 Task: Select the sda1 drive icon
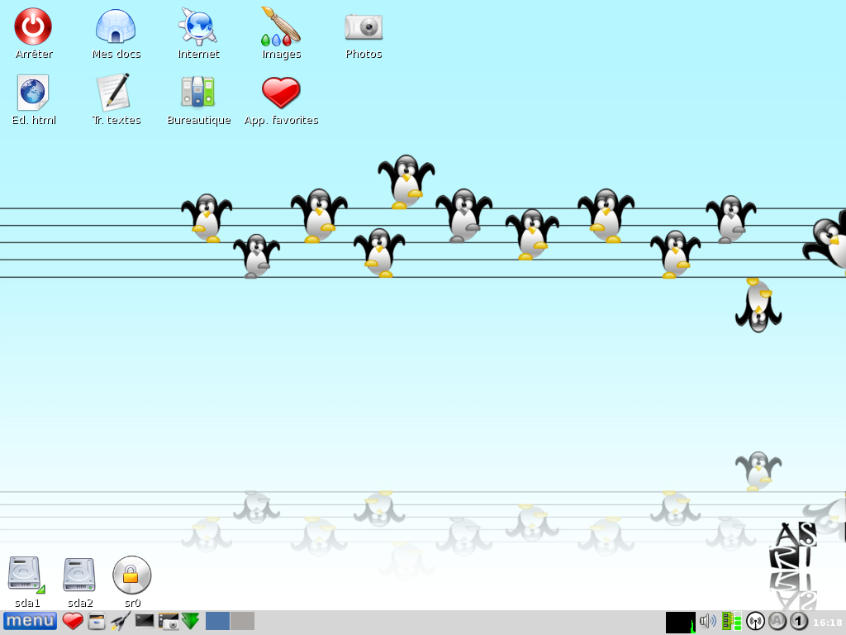26,575
